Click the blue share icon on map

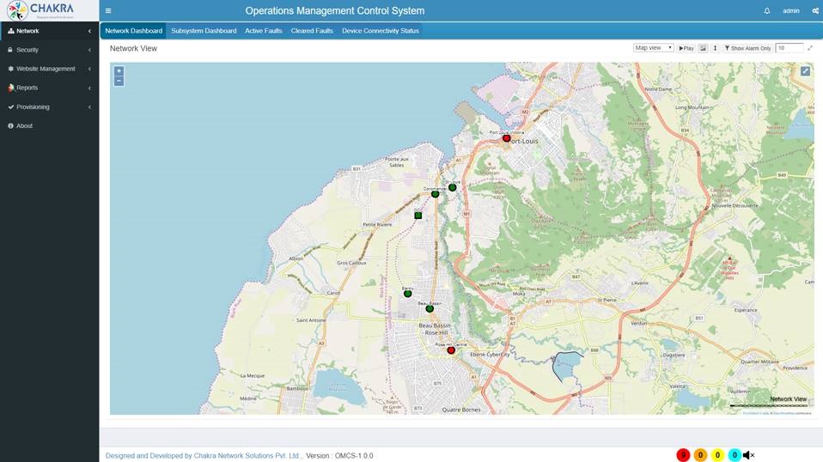805,71
